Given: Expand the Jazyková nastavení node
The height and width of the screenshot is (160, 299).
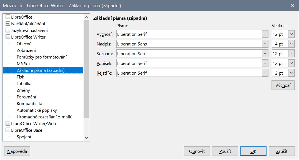Looking at the screenshot, I should click(x=8, y=31).
